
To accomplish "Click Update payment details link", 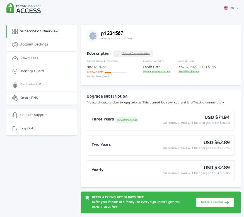I will click(157, 72).
